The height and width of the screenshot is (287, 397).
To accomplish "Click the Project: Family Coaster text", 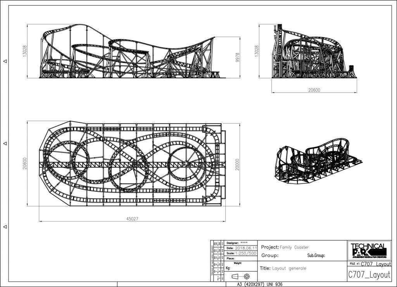I will click(285, 247).
